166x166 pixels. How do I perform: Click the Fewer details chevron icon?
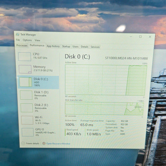(x=23, y=143)
